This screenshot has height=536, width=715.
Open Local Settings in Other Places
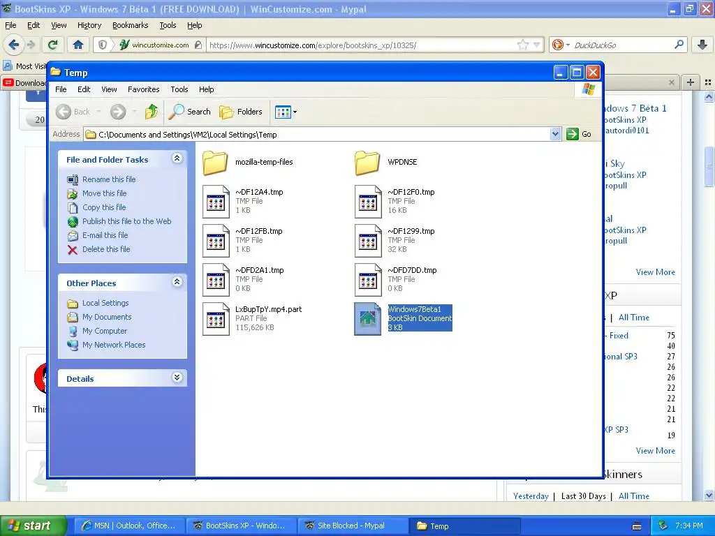[105, 303]
